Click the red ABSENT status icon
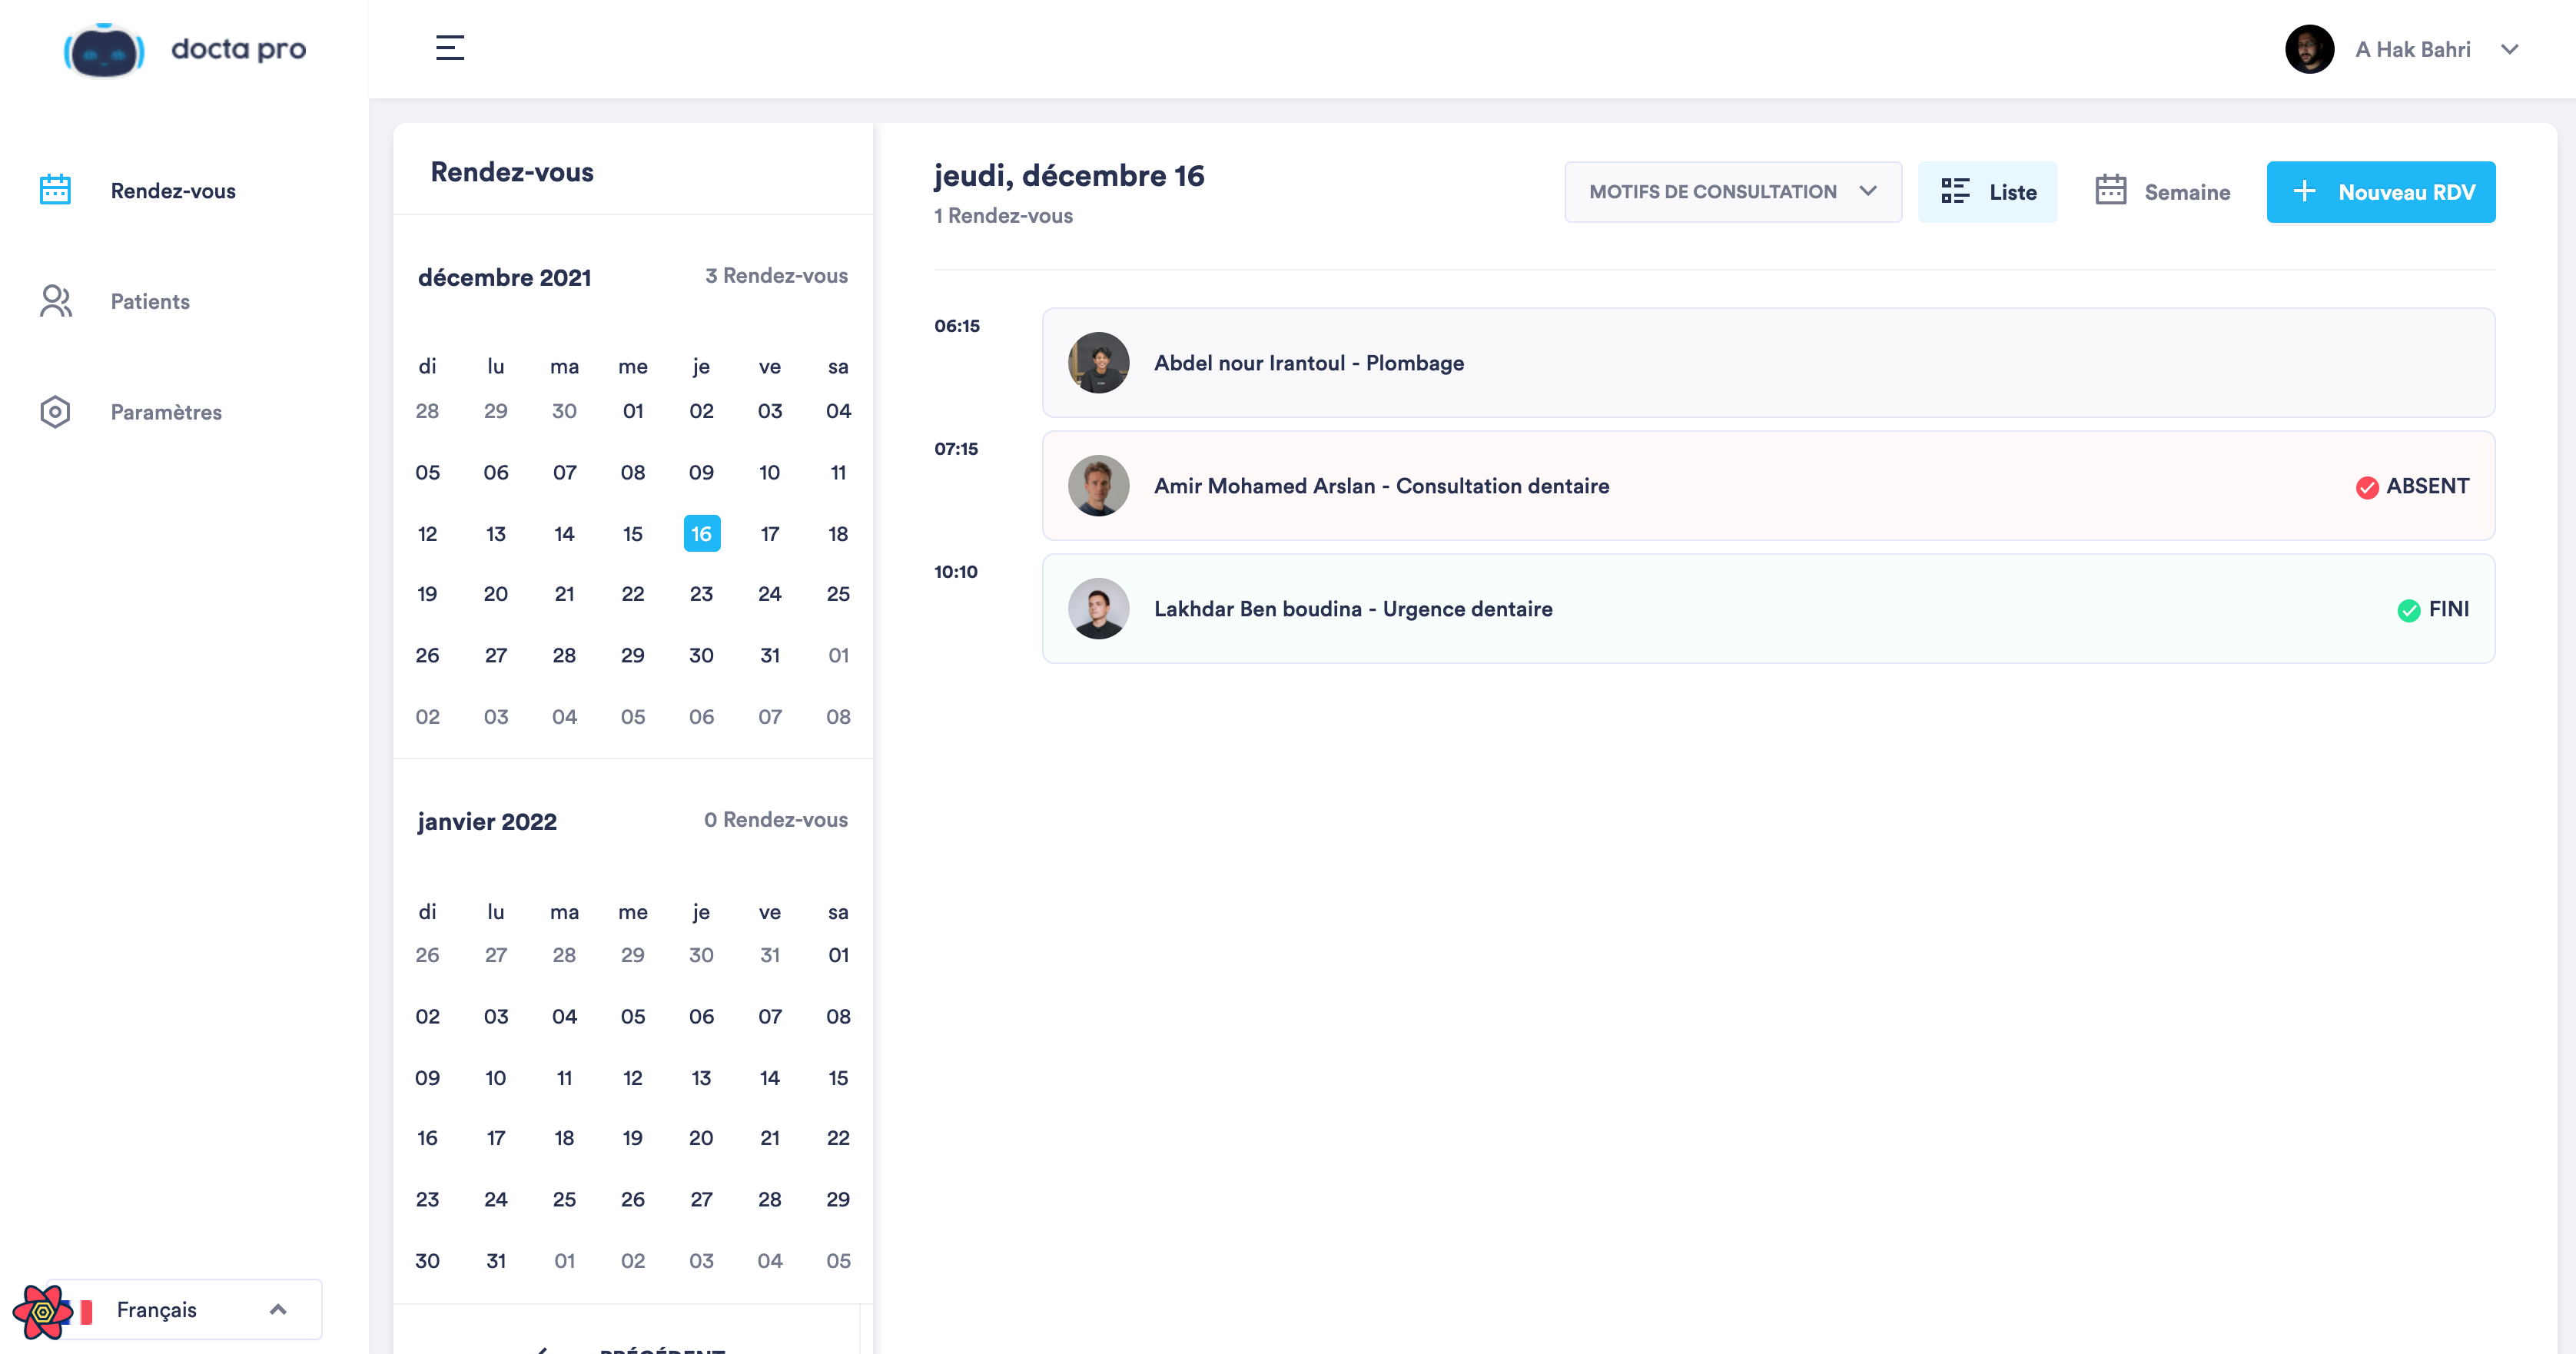The image size is (2576, 1354). [2366, 487]
